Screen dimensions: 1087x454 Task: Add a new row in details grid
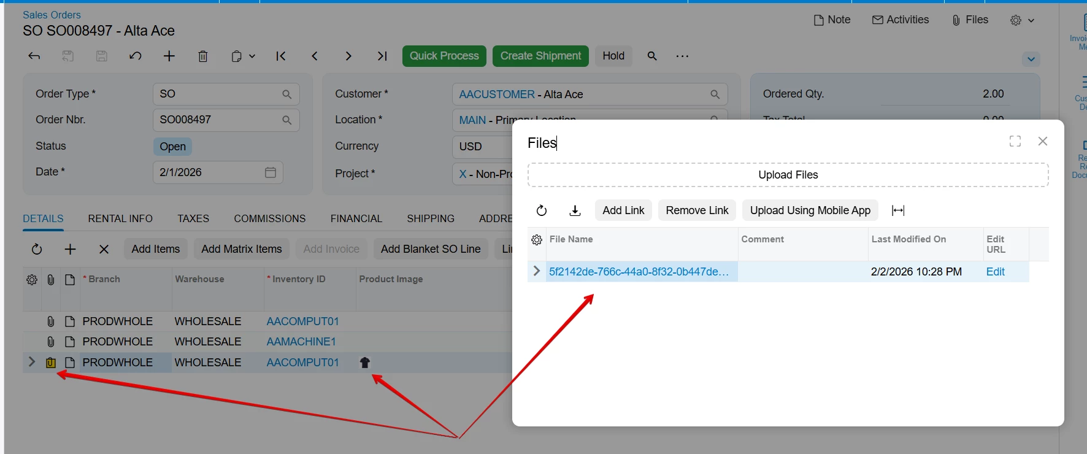[x=71, y=249]
